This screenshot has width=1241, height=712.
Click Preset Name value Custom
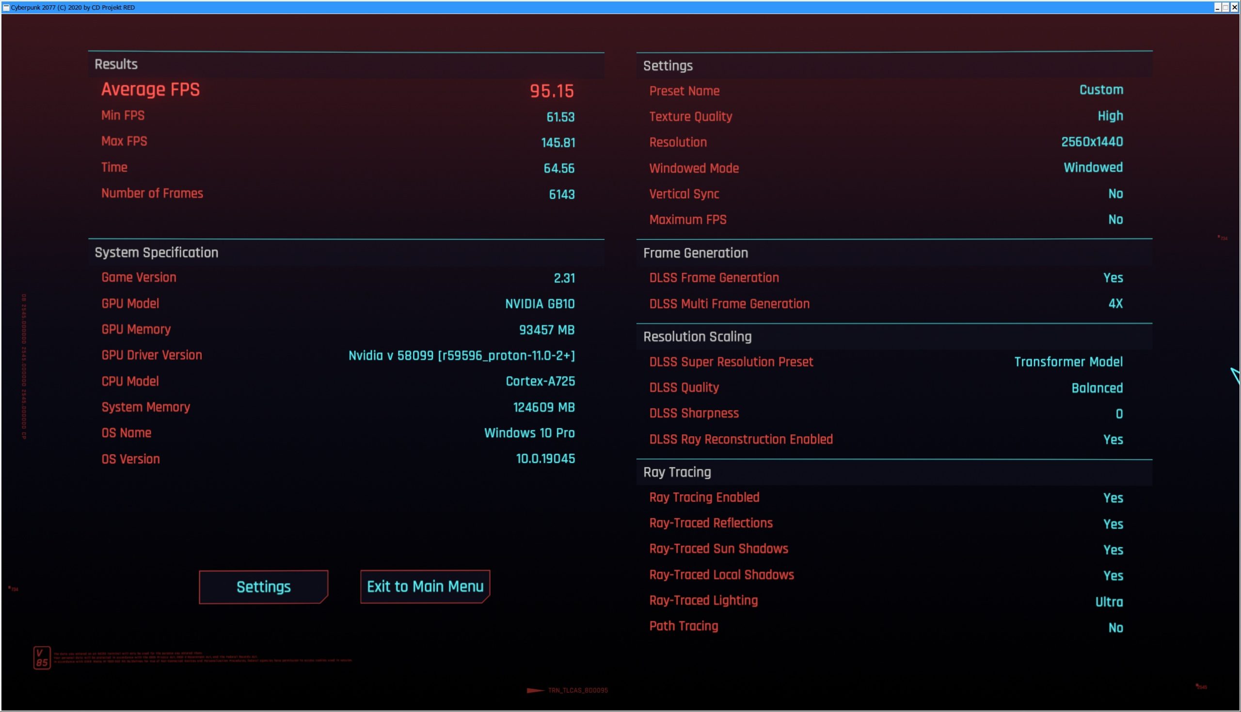[x=1101, y=90]
